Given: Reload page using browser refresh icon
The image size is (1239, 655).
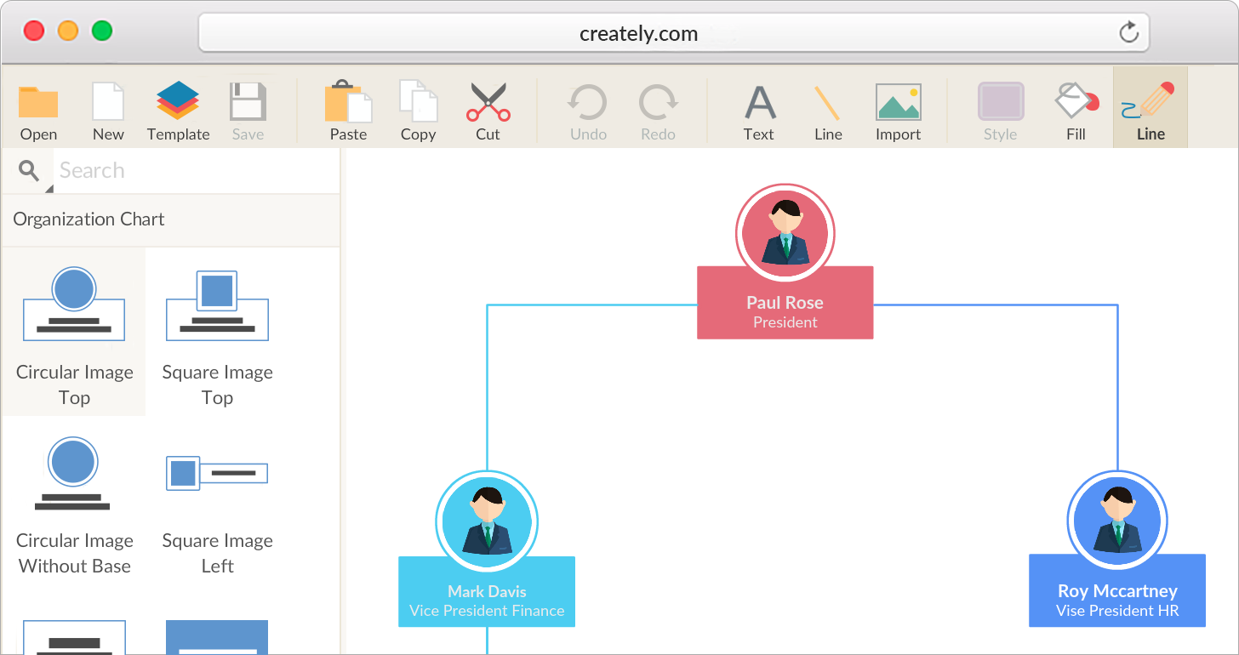Looking at the screenshot, I should [x=1128, y=33].
